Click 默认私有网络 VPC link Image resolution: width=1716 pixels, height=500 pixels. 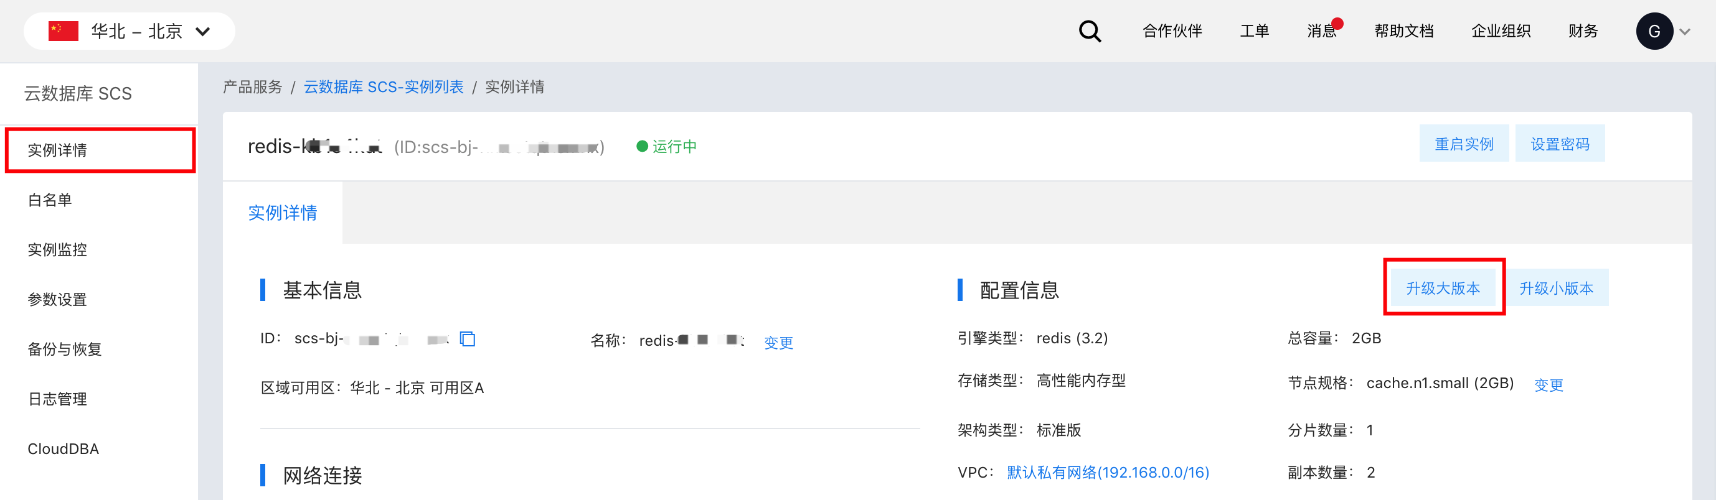[x=1107, y=472]
